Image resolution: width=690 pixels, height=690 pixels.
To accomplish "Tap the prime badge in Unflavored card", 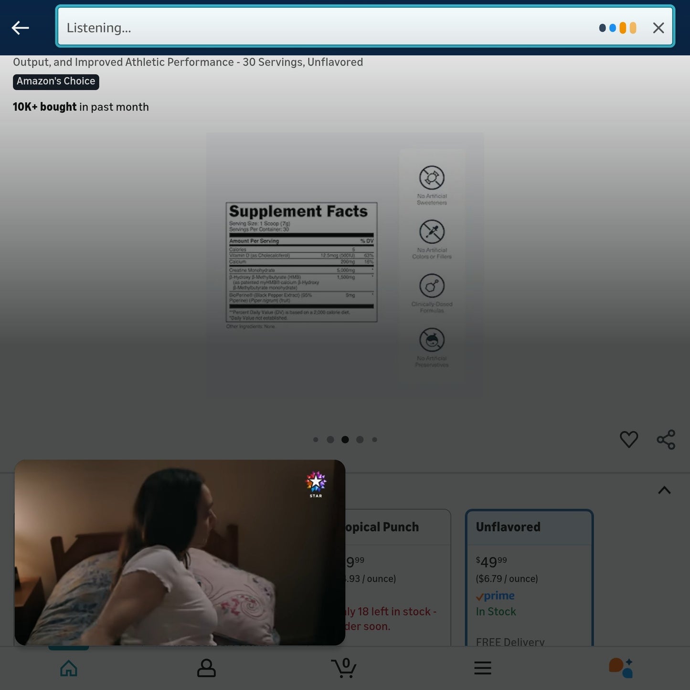I will tap(495, 596).
